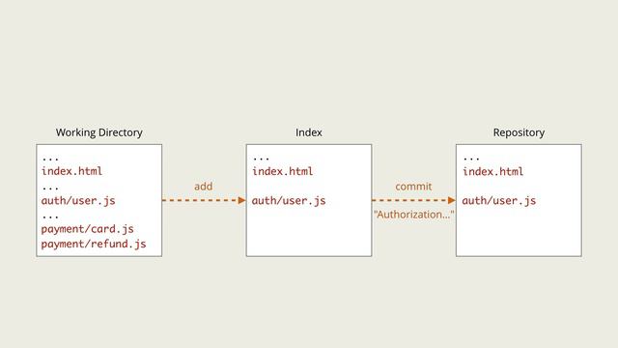Click the arrowhead pointing into Repository box
618x348 pixels.
click(x=452, y=200)
